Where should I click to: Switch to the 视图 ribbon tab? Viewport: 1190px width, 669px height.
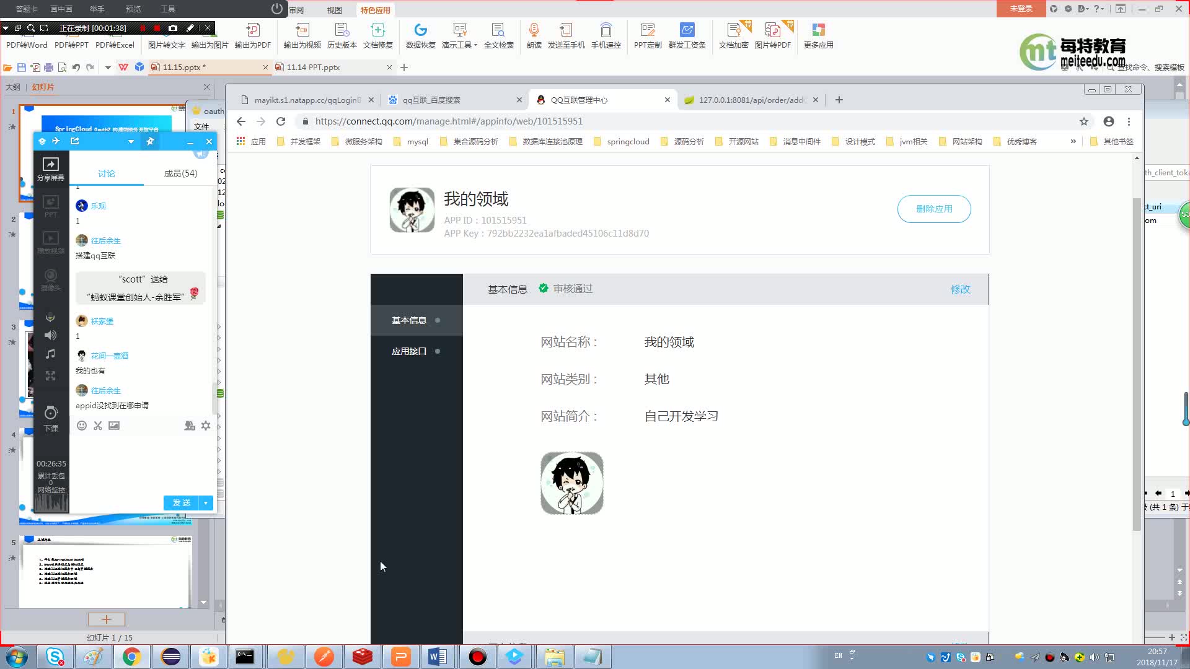click(x=334, y=10)
